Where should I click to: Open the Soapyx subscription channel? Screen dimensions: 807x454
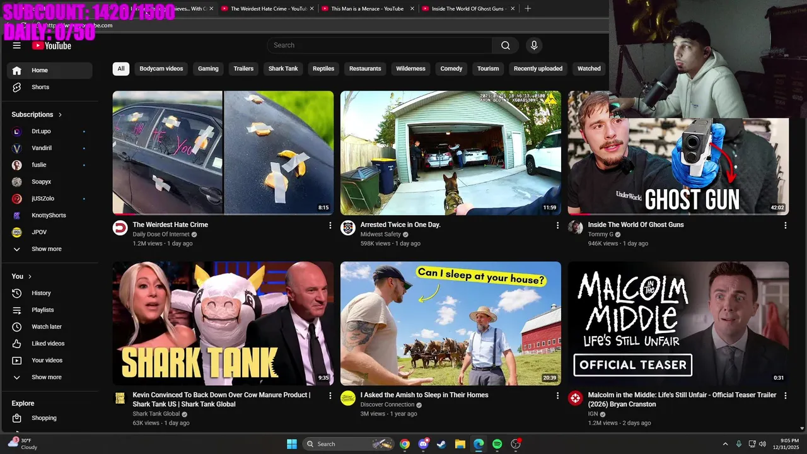coord(50,182)
